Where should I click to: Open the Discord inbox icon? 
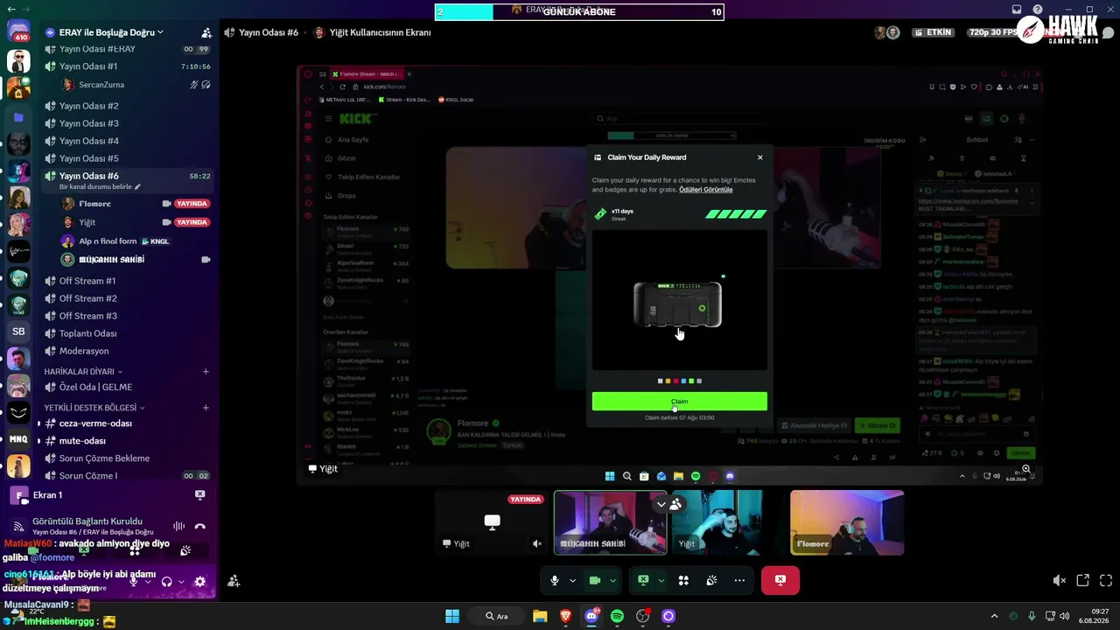point(1017,10)
